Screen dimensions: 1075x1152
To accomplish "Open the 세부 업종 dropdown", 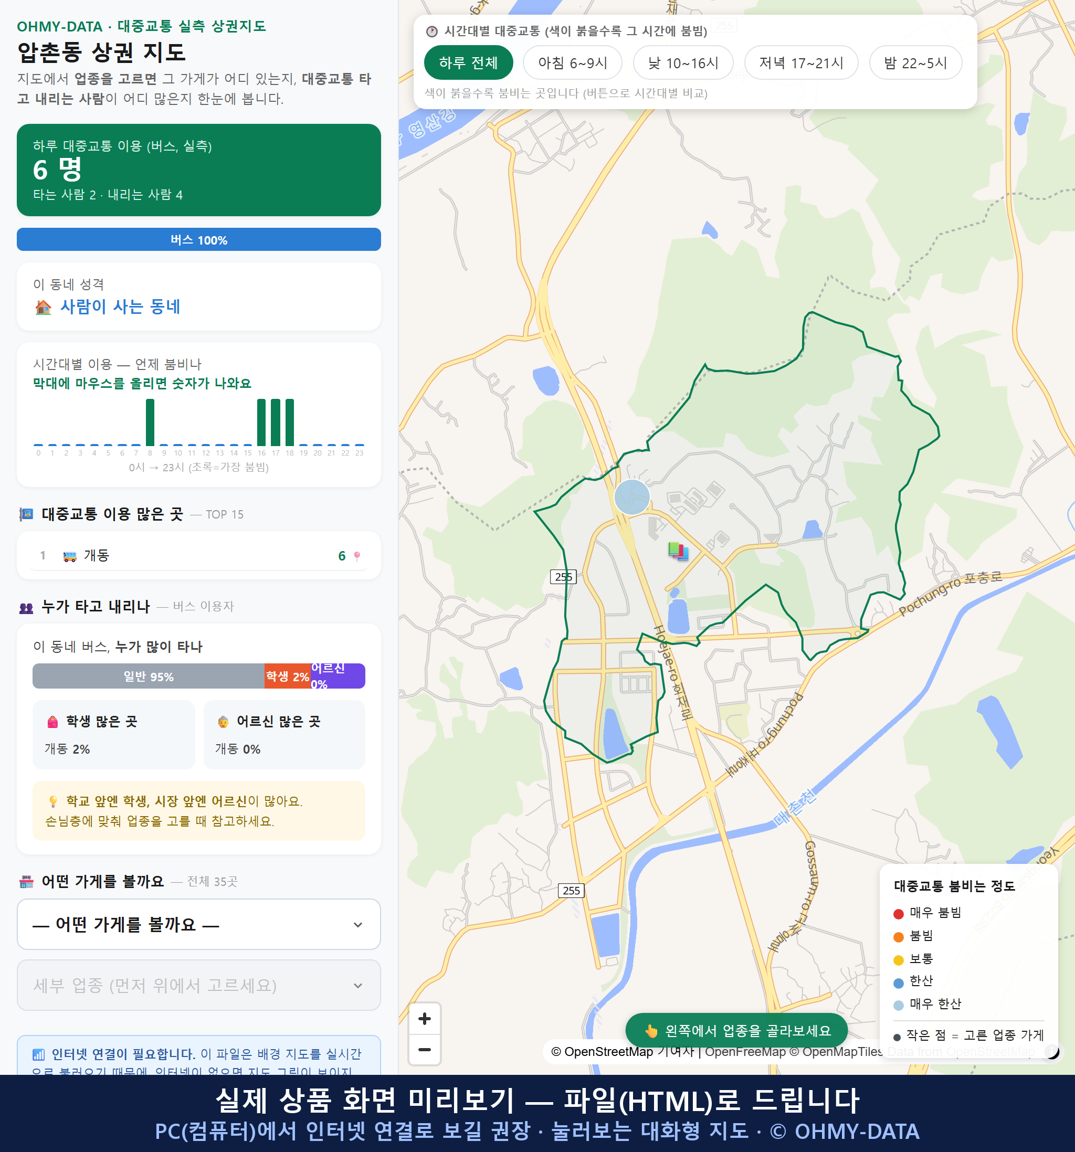I will [199, 985].
